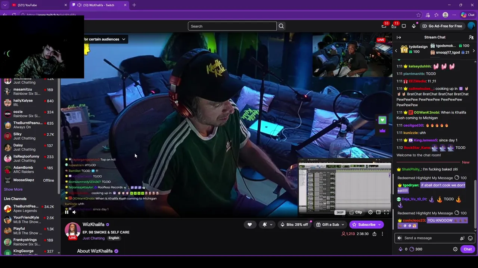
Task: Click WizKhalifa's LIVE avatar below video
Action: pyautogui.click(x=72, y=231)
